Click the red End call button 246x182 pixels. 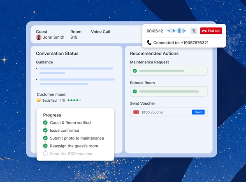(211, 31)
